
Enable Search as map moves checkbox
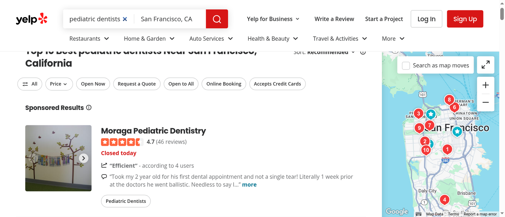click(406, 66)
